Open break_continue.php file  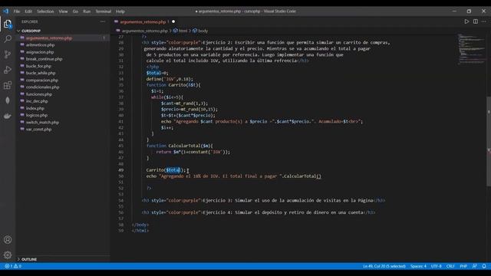pyautogui.click(x=44, y=59)
